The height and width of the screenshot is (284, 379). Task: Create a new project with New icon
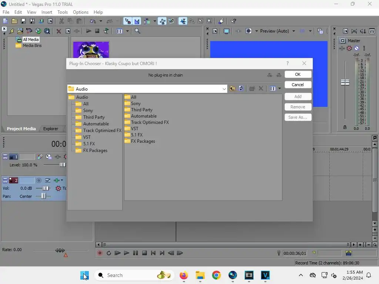5,21
